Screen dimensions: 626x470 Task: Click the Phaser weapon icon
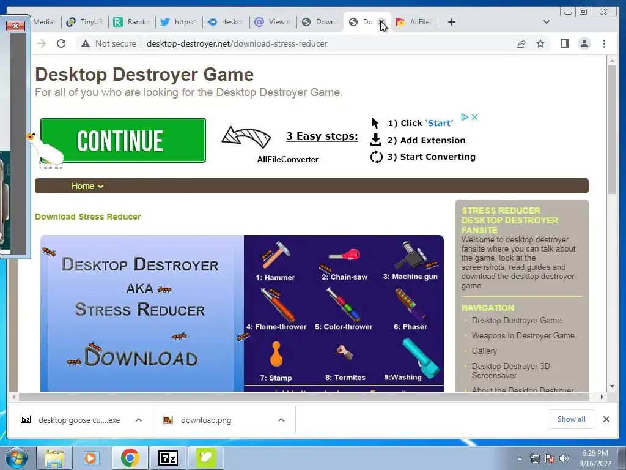tap(410, 305)
